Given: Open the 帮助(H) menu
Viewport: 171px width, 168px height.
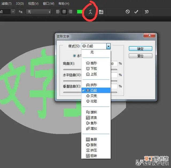Looking at the screenshot, I should (x=64, y=3).
